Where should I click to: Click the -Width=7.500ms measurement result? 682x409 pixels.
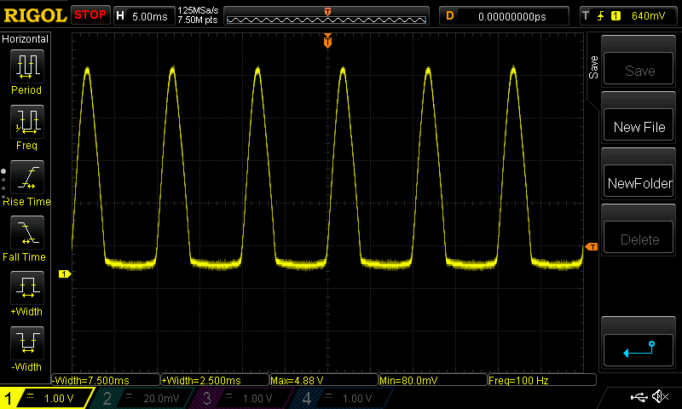(x=106, y=380)
